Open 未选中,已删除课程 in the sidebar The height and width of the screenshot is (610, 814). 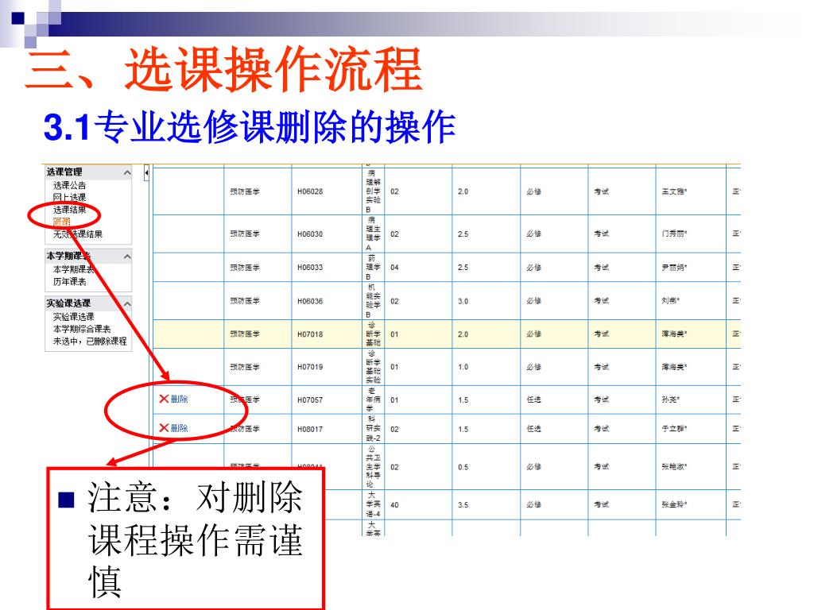pos(90,342)
